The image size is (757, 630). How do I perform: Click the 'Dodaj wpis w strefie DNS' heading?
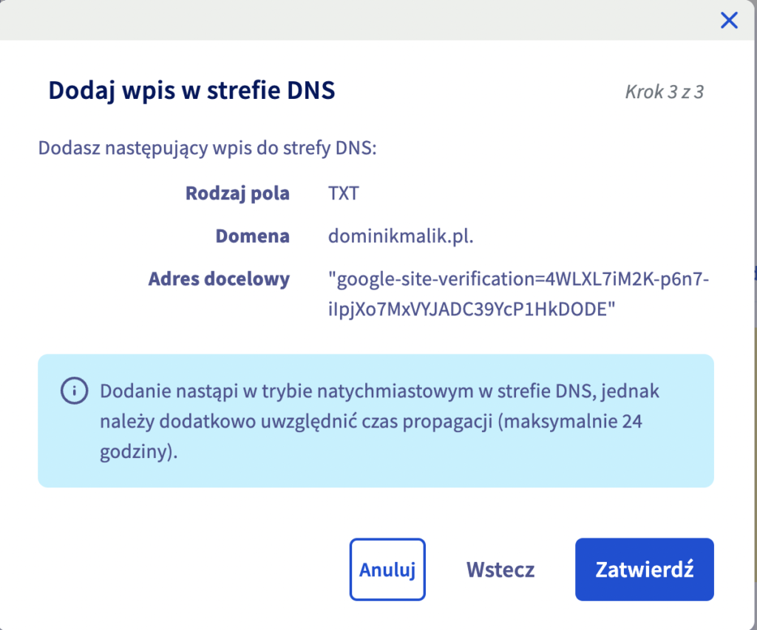[x=191, y=91]
